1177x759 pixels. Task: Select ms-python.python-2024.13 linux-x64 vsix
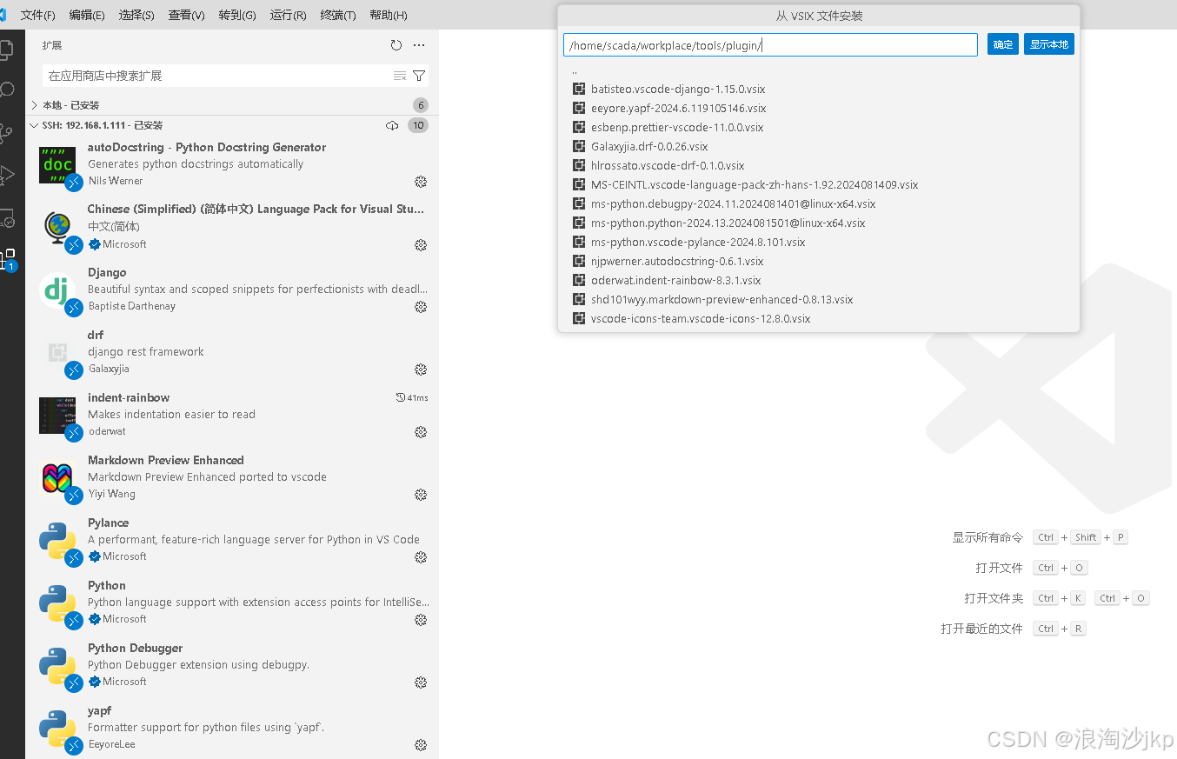point(819,223)
